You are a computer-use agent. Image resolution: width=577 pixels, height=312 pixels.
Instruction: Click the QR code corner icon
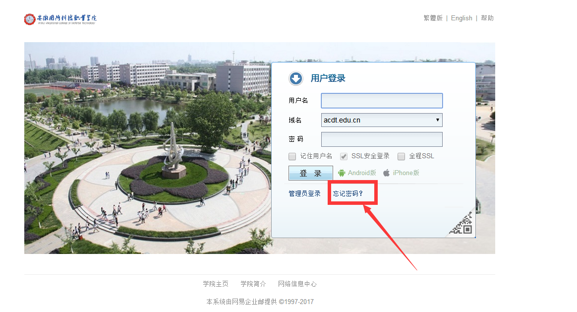point(462,224)
